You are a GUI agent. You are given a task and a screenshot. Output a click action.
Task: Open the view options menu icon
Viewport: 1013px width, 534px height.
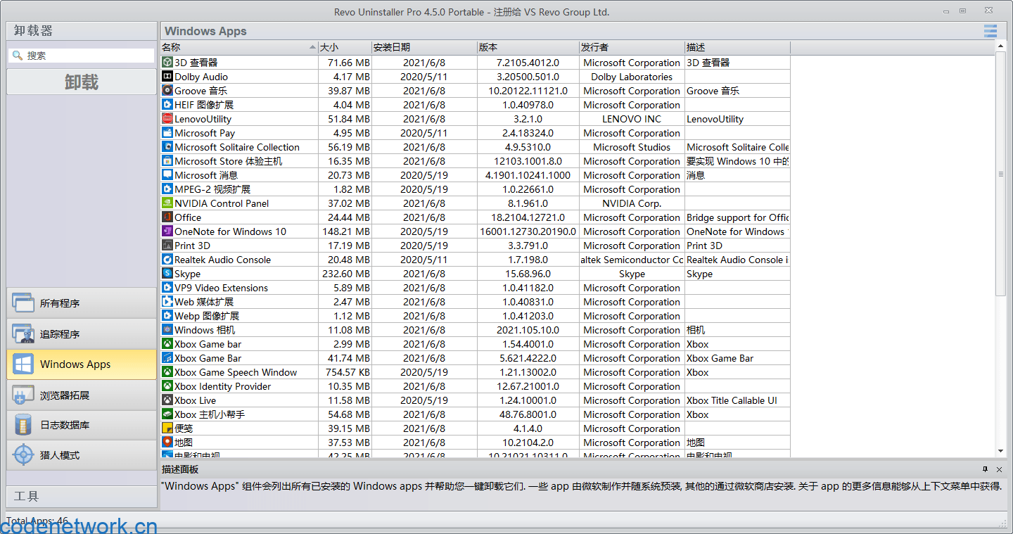coord(990,31)
